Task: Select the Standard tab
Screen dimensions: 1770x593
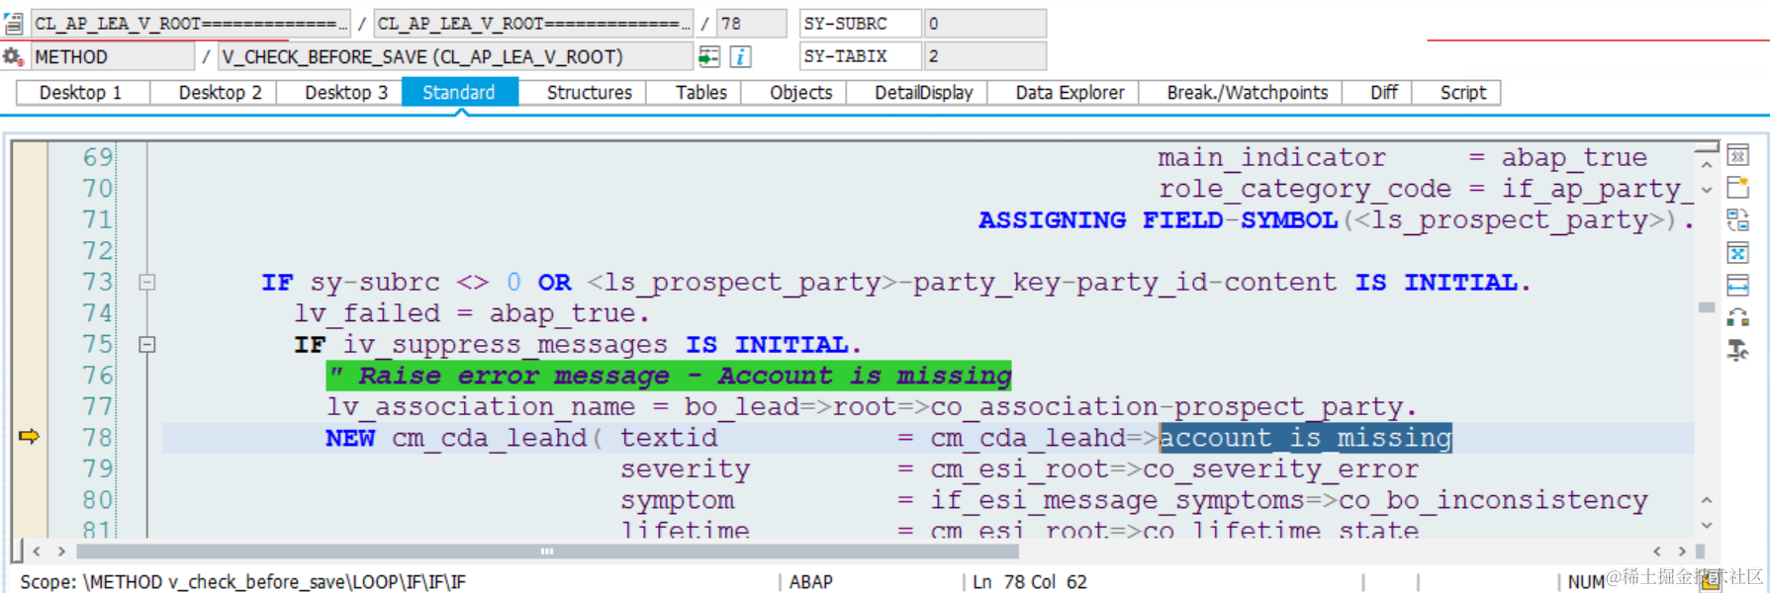Action: (459, 92)
